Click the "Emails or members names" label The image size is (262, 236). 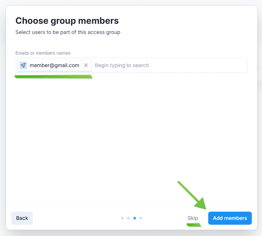pyautogui.click(x=43, y=53)
